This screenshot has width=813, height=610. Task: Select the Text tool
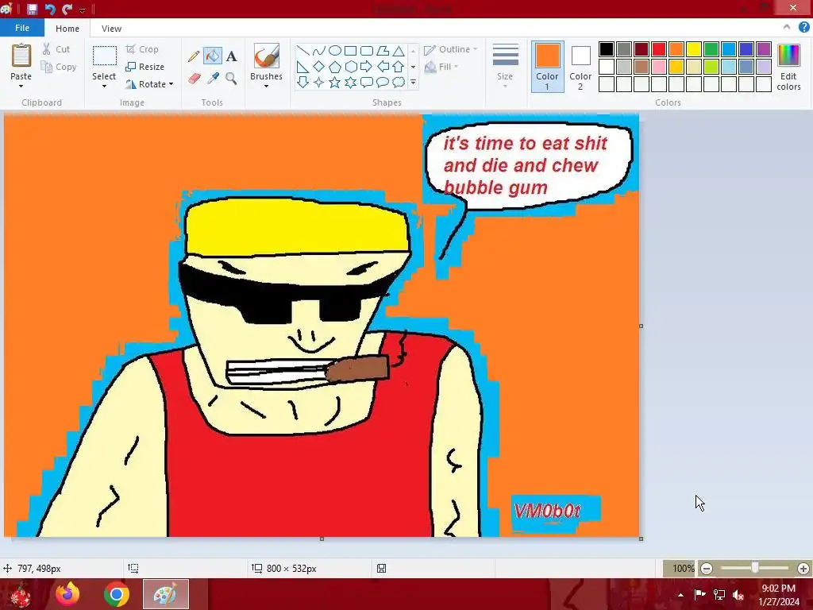click(x=231, y=56)
